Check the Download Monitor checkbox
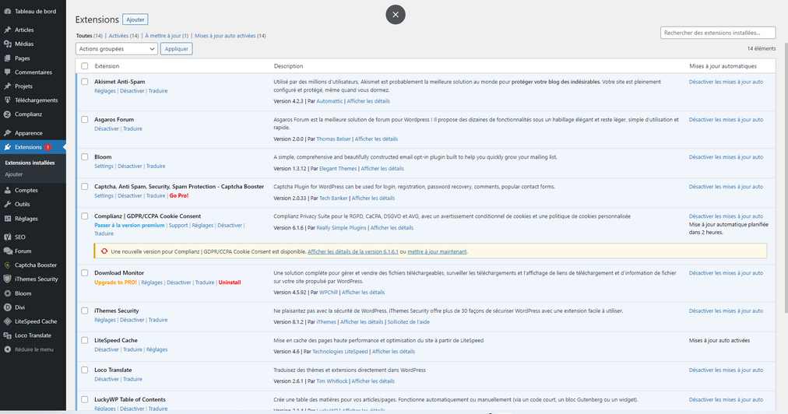Viewport: 788px width, 414px height. 84,273
